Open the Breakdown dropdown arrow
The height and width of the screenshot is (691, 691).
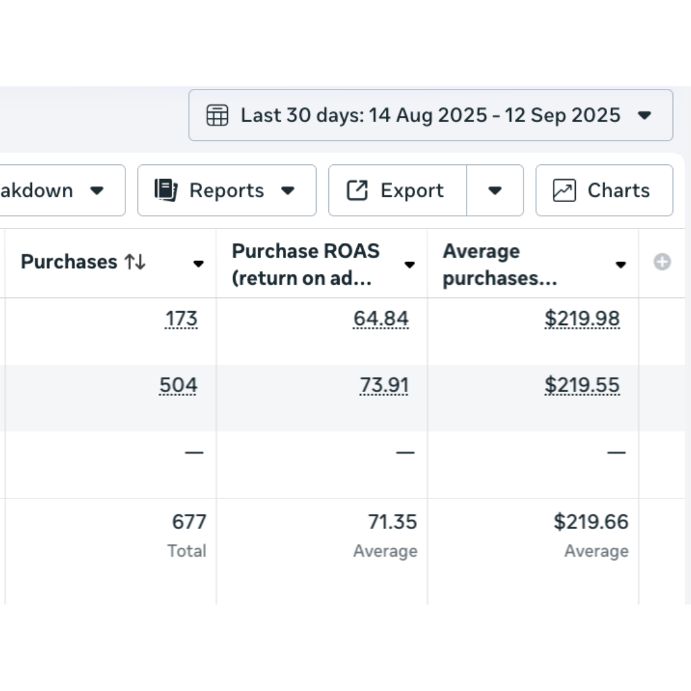pyautogui.click(x=97, y=191)
